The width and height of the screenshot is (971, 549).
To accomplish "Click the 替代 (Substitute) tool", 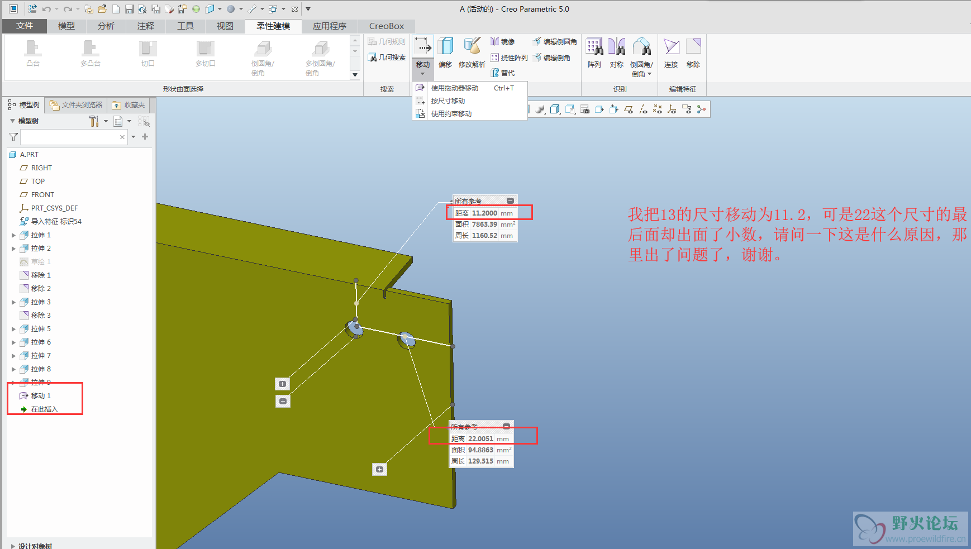I will [x=503, y=73].
